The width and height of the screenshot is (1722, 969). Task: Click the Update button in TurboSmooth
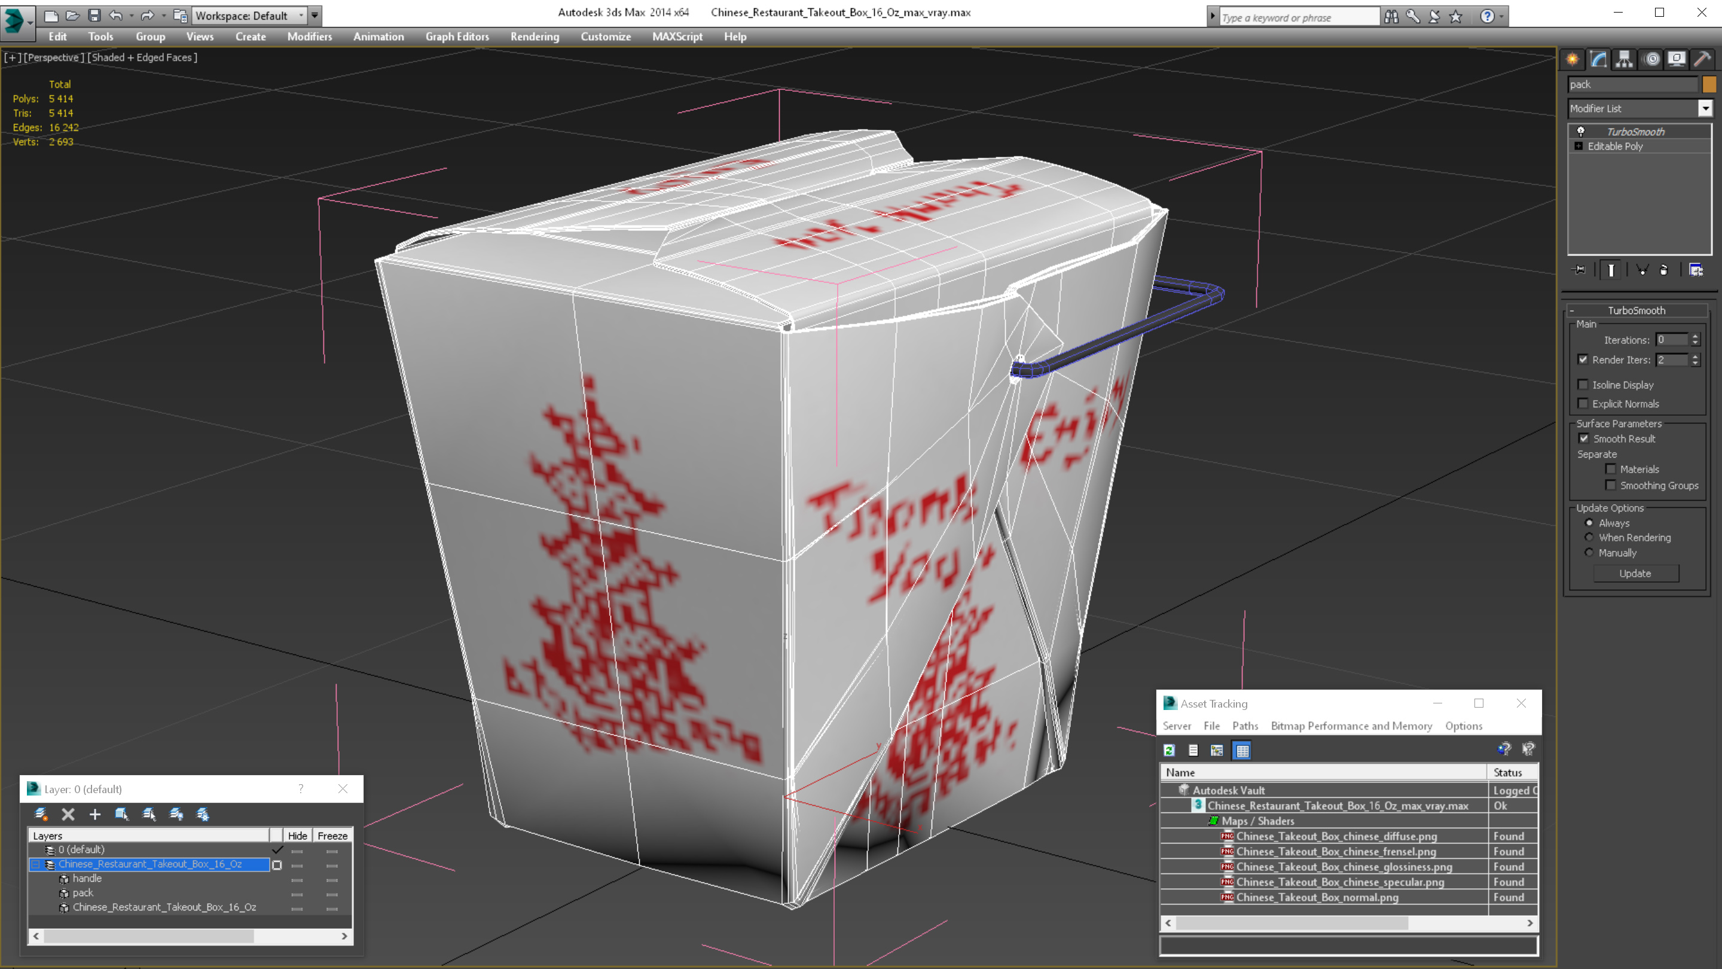[1635, 573]
